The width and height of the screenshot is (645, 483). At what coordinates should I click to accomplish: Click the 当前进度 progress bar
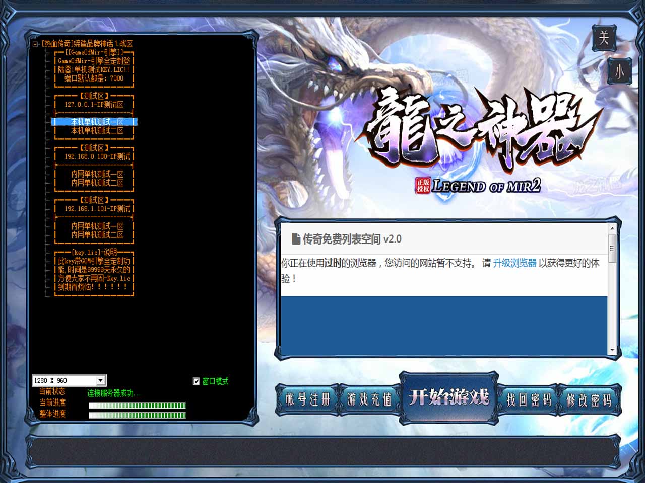(x=137, y=405)
